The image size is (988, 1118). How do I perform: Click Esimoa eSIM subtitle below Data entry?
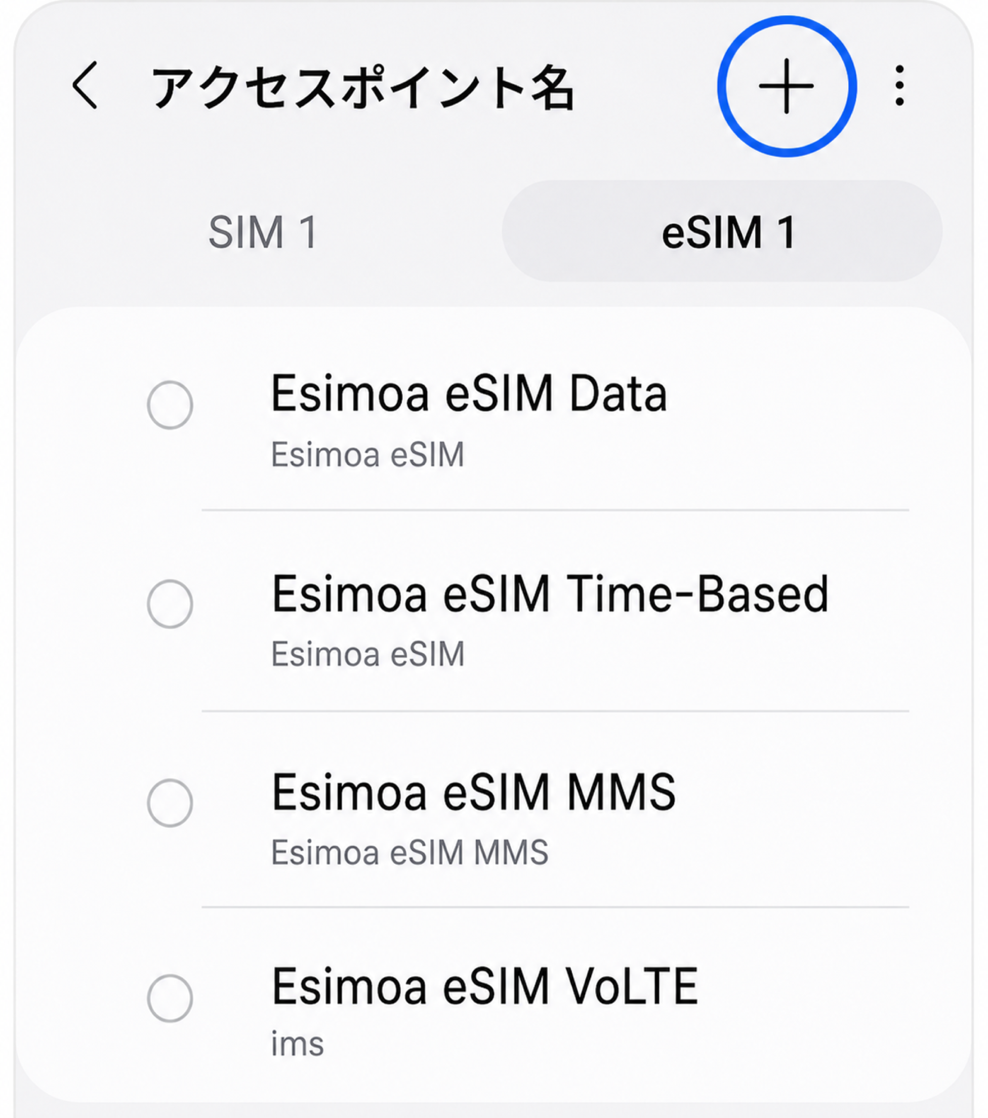coord(367,455)
